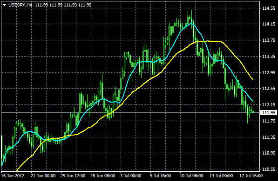
Task: Click the 112.55 price scale label
Action: 269,88
